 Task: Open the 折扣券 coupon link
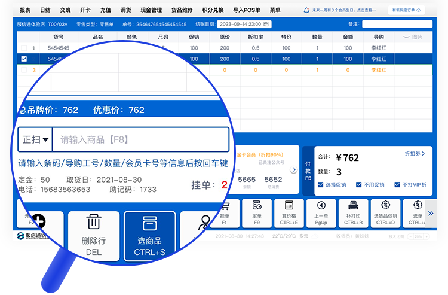coord(415,154)
